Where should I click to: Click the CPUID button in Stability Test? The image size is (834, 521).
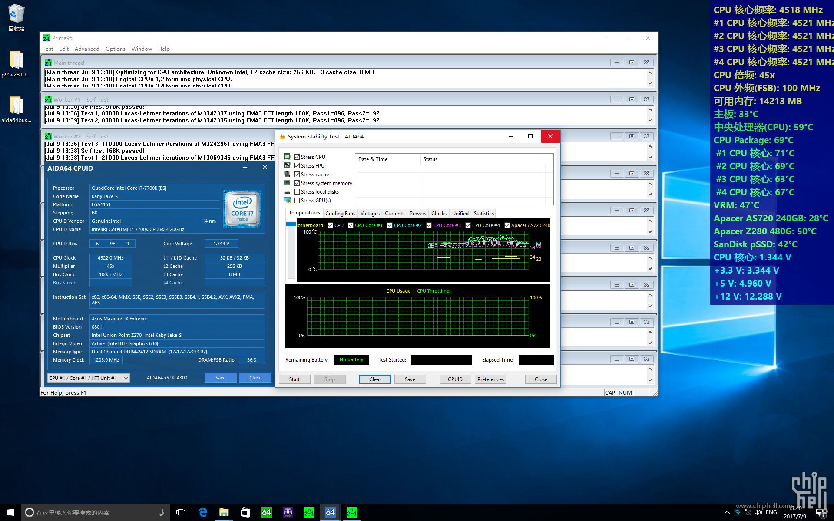point(455,379)
